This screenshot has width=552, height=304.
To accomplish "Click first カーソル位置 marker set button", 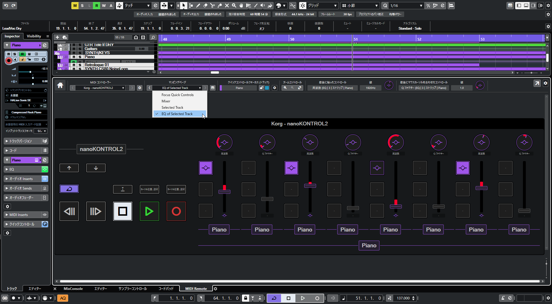I will click(149, 189).
